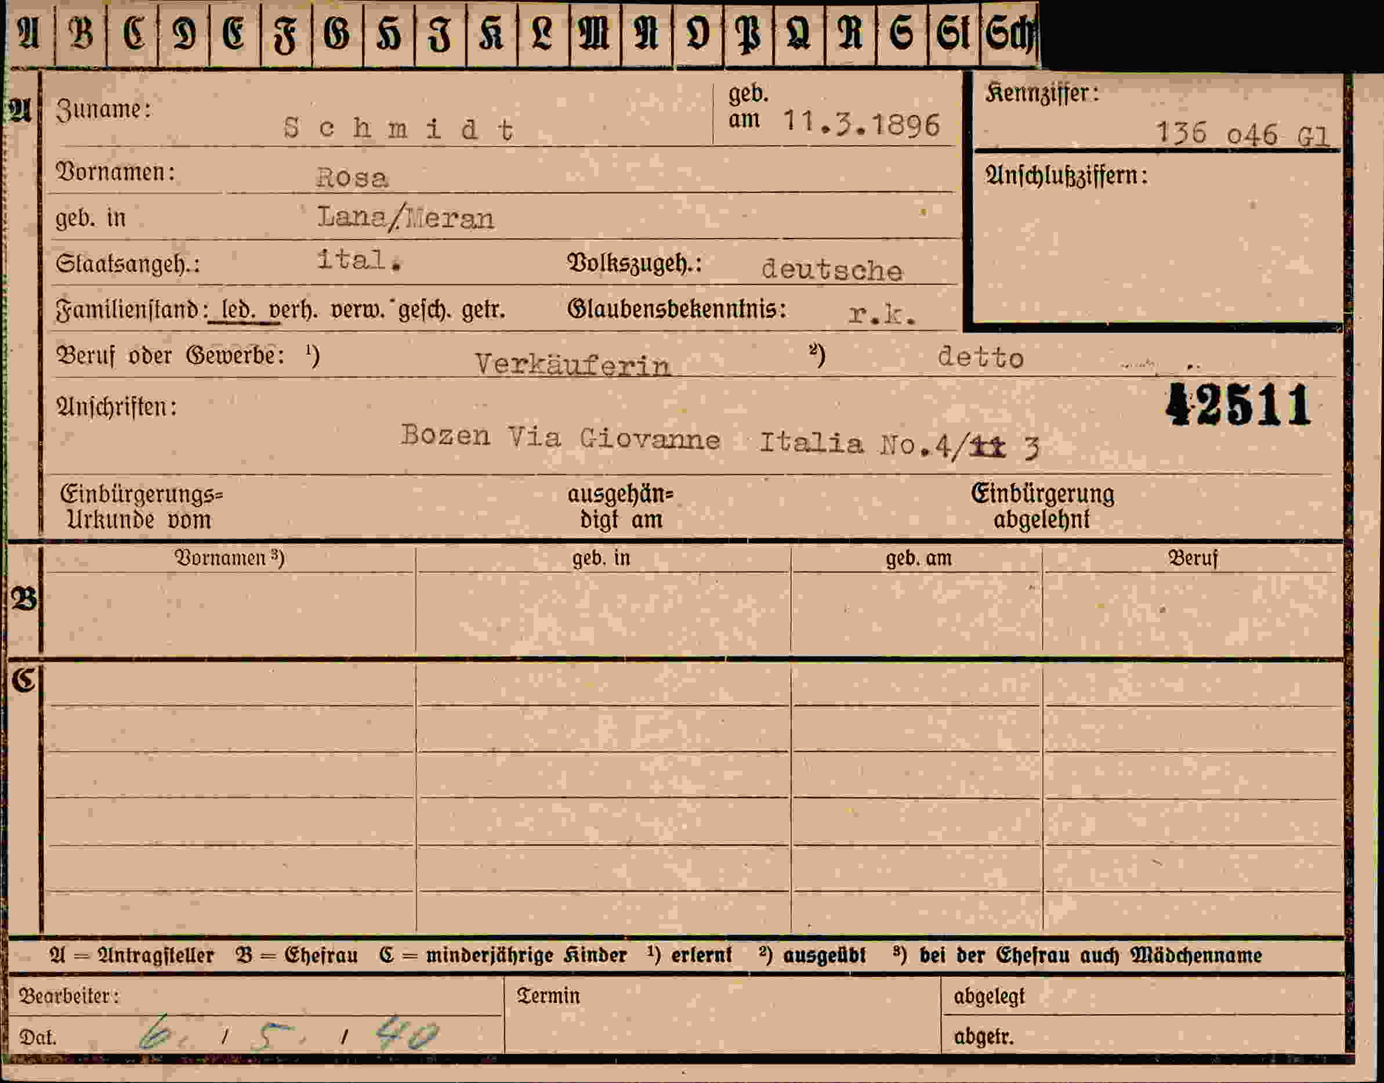Select the "P" alphabet index tab

tap(749, 34)
